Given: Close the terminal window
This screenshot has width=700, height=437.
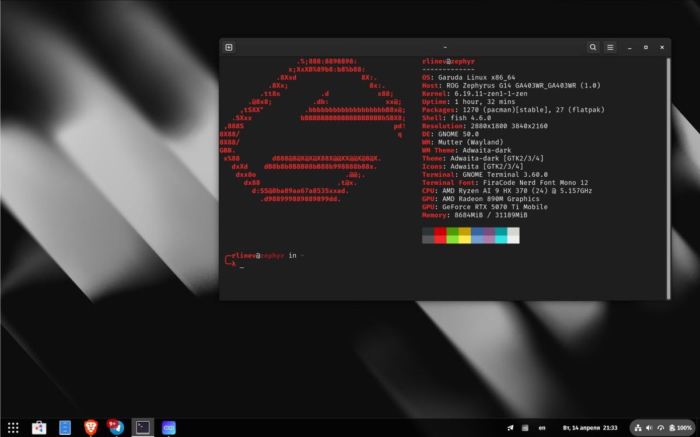Looking at the screenshot, I should 662,47.
